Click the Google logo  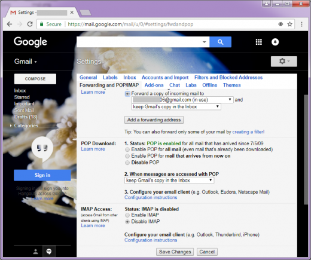(x=31, y=42)
